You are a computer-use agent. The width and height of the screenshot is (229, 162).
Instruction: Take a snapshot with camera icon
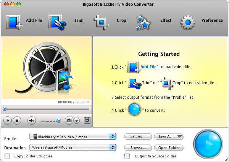69,121
